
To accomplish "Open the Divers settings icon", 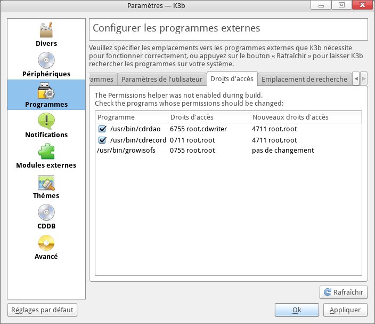I will click(x=46, y=30).
